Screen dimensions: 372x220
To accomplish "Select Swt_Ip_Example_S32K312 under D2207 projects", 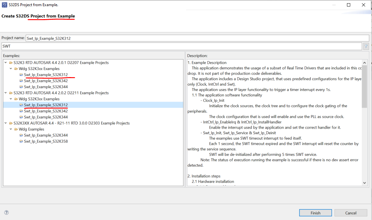I will [46, 75].
